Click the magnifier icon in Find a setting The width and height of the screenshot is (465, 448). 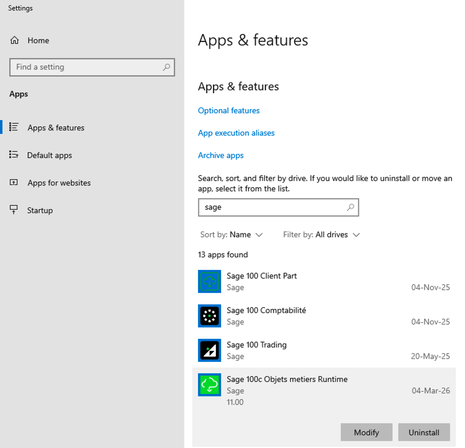166,67
